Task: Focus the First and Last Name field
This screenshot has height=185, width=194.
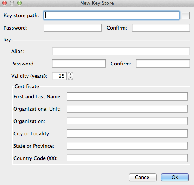Action: [127, 96]
